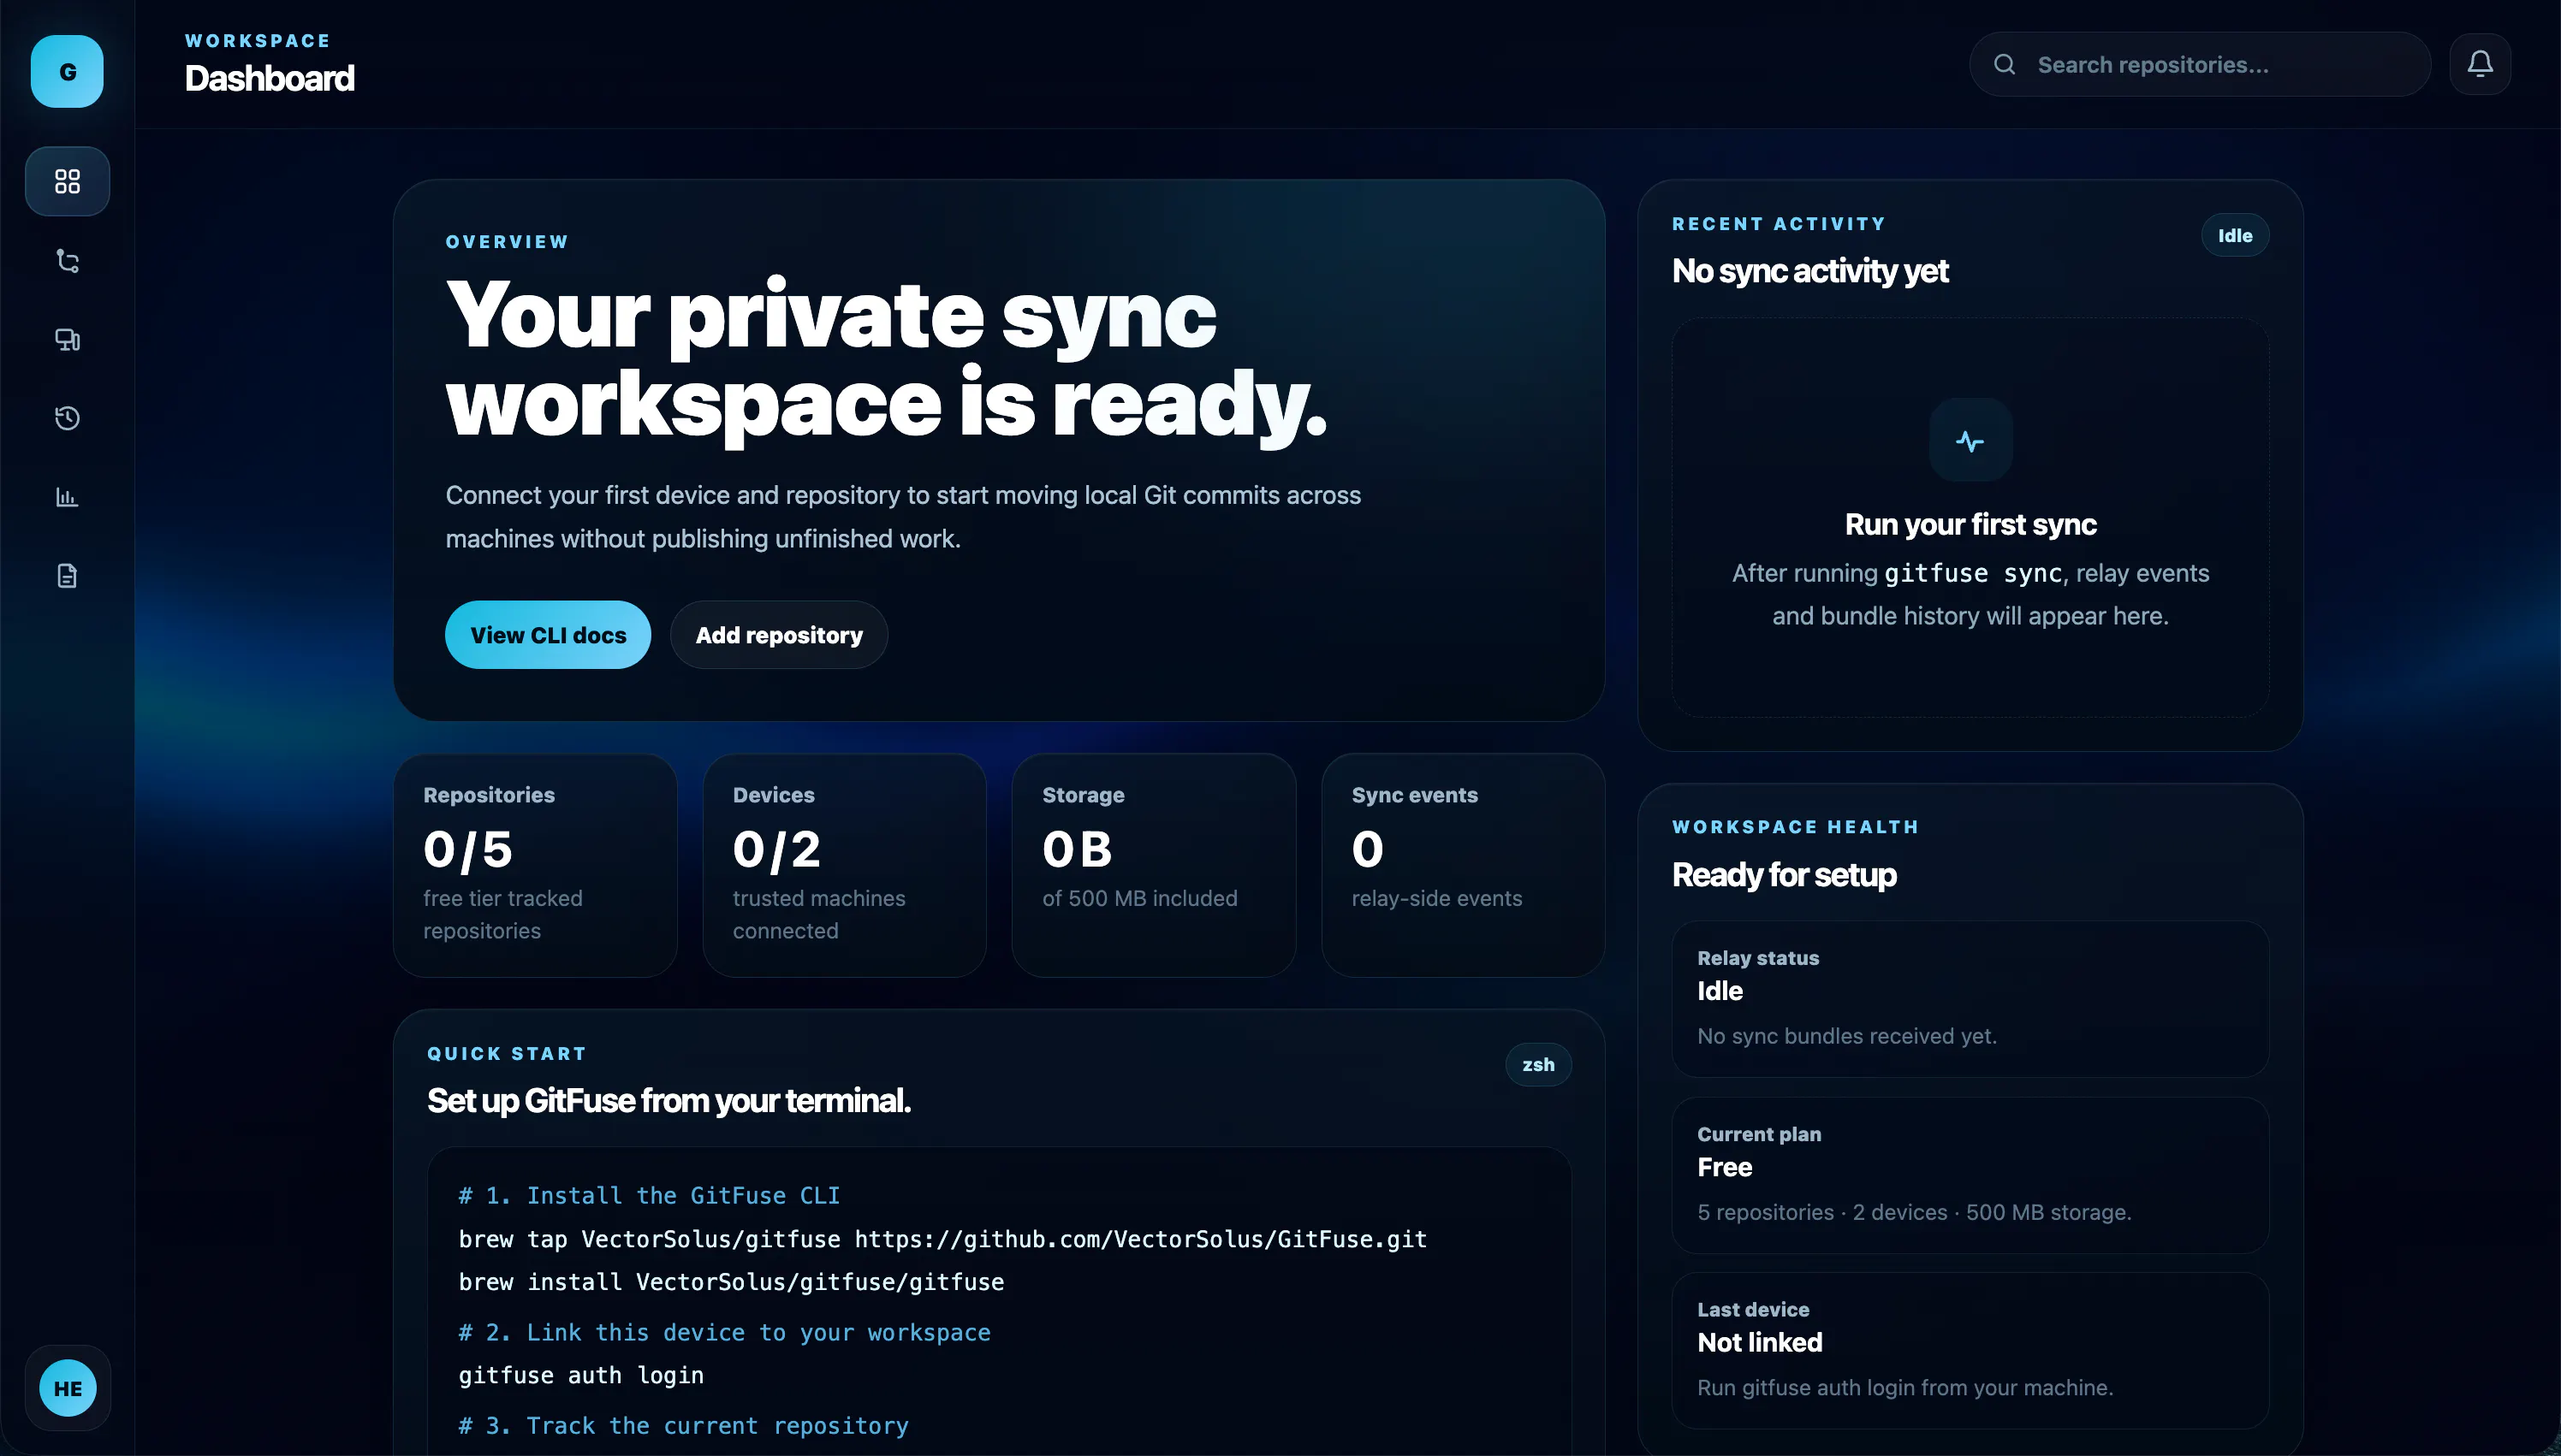Click 'Run gitfuse auth login from your machine.'
Screen dimensions: 2561x1456
1904,1388
